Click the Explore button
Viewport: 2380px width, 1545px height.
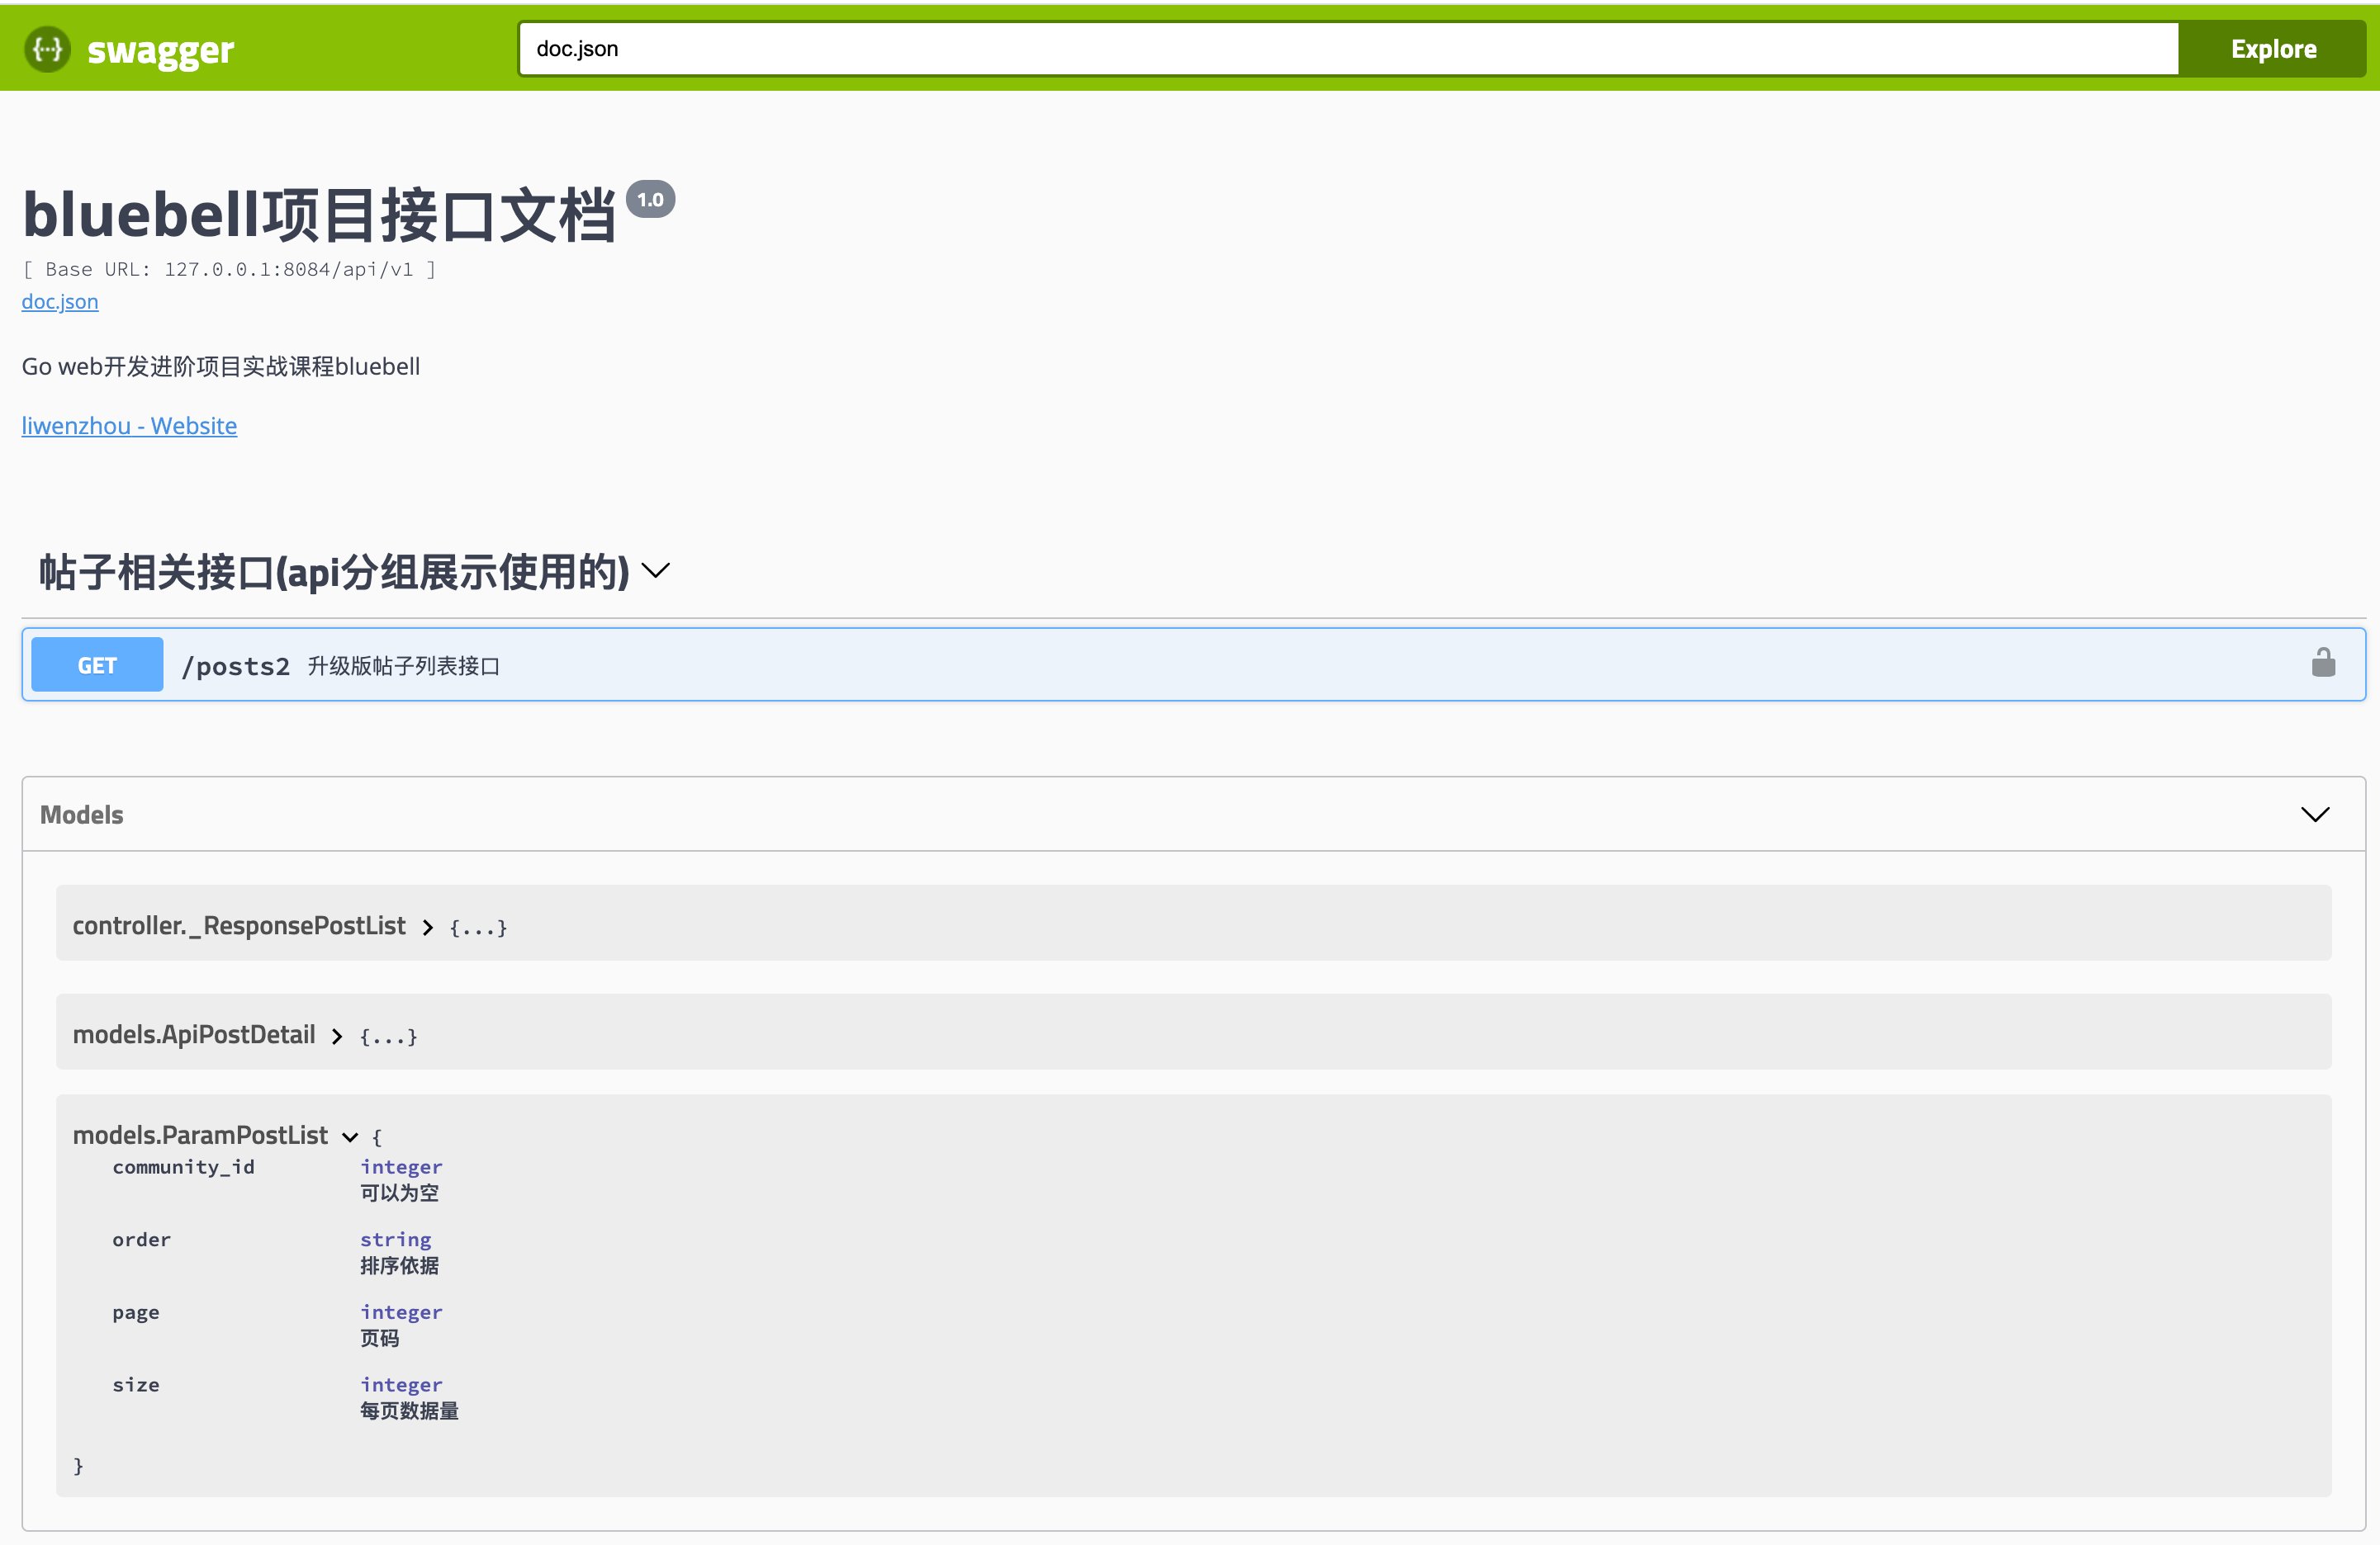(2273, 47)
